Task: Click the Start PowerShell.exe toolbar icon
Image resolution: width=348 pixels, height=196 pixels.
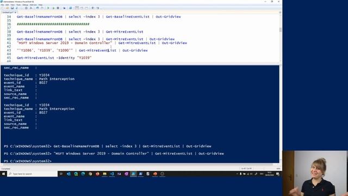Action: 71,8
